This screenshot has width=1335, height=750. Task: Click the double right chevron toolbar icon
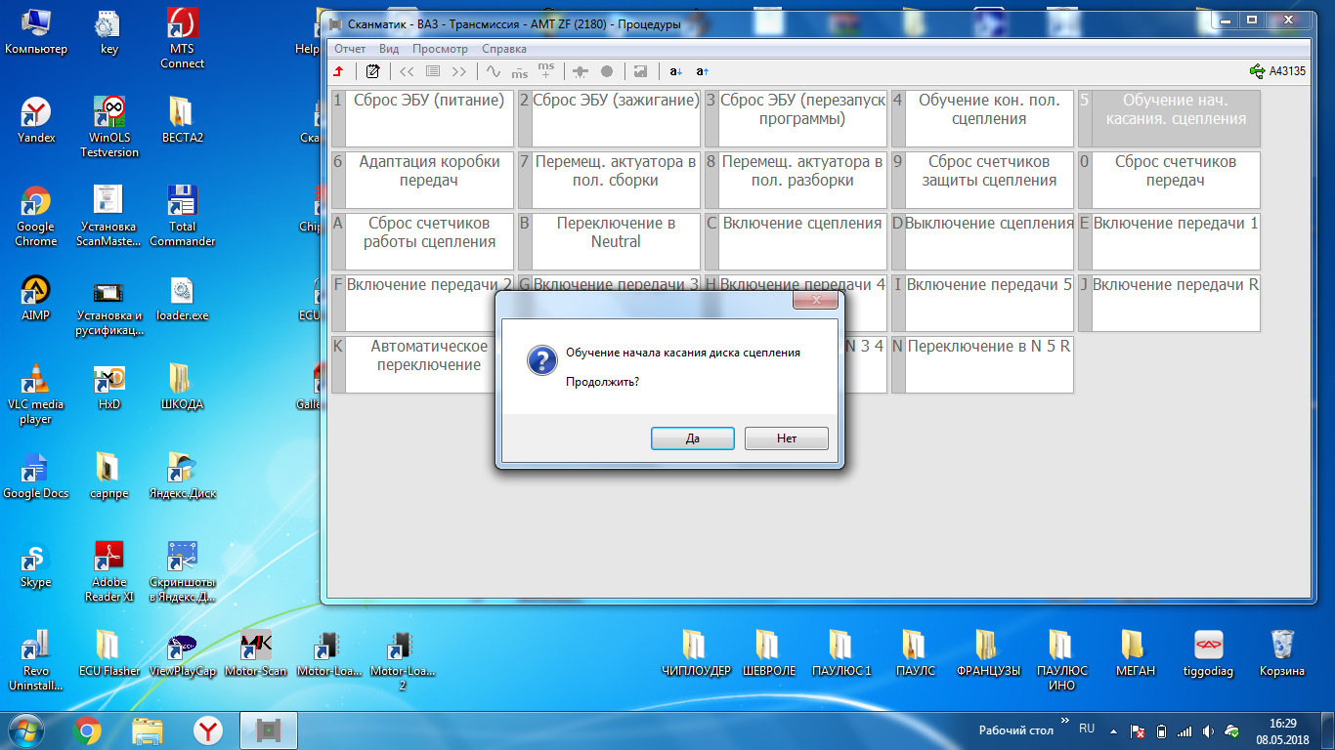click(x=459, y=71)
